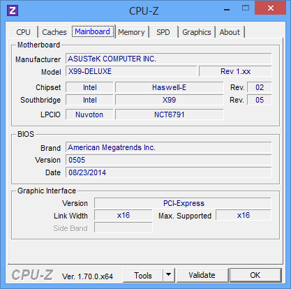Click the Ver. 1.70.0.x64 version text
Viewport: 291px width, 289px height.
(x=87, y=276)
